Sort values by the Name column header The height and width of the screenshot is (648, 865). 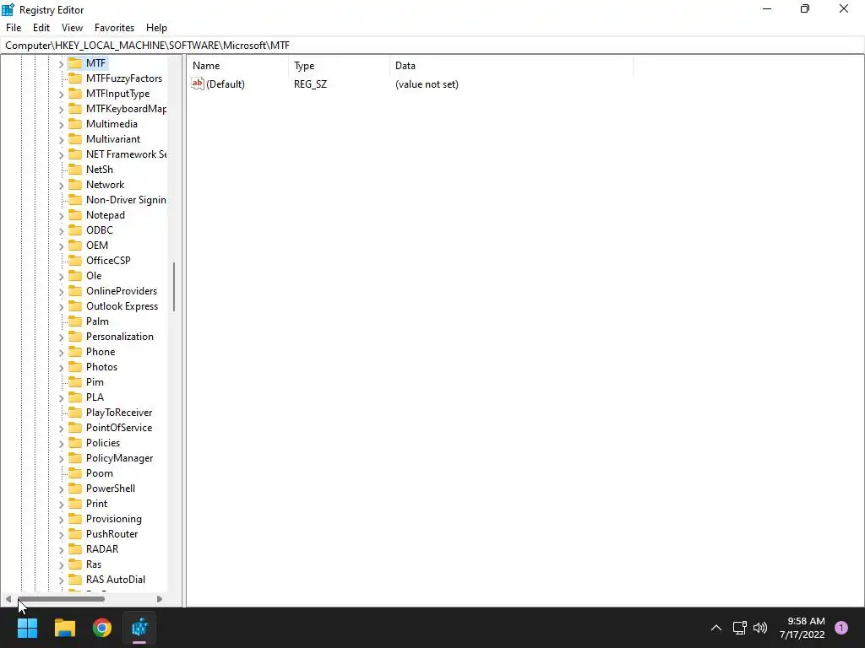click(237, 66)
